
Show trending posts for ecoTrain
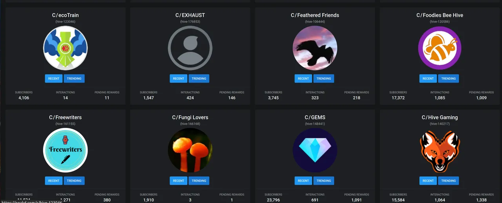coord(74,79)
